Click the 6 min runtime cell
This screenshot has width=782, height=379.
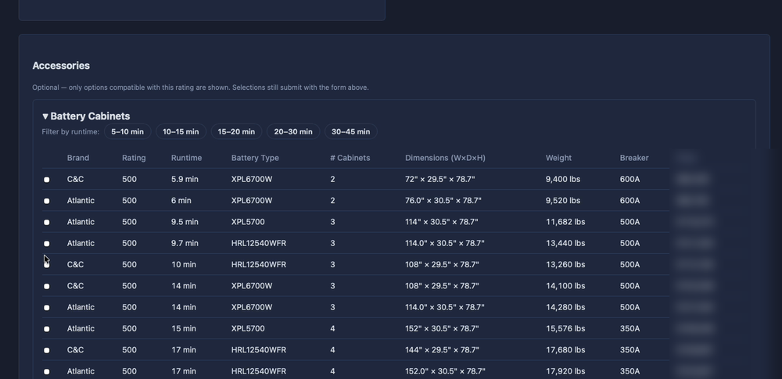(x=181, y=201)
